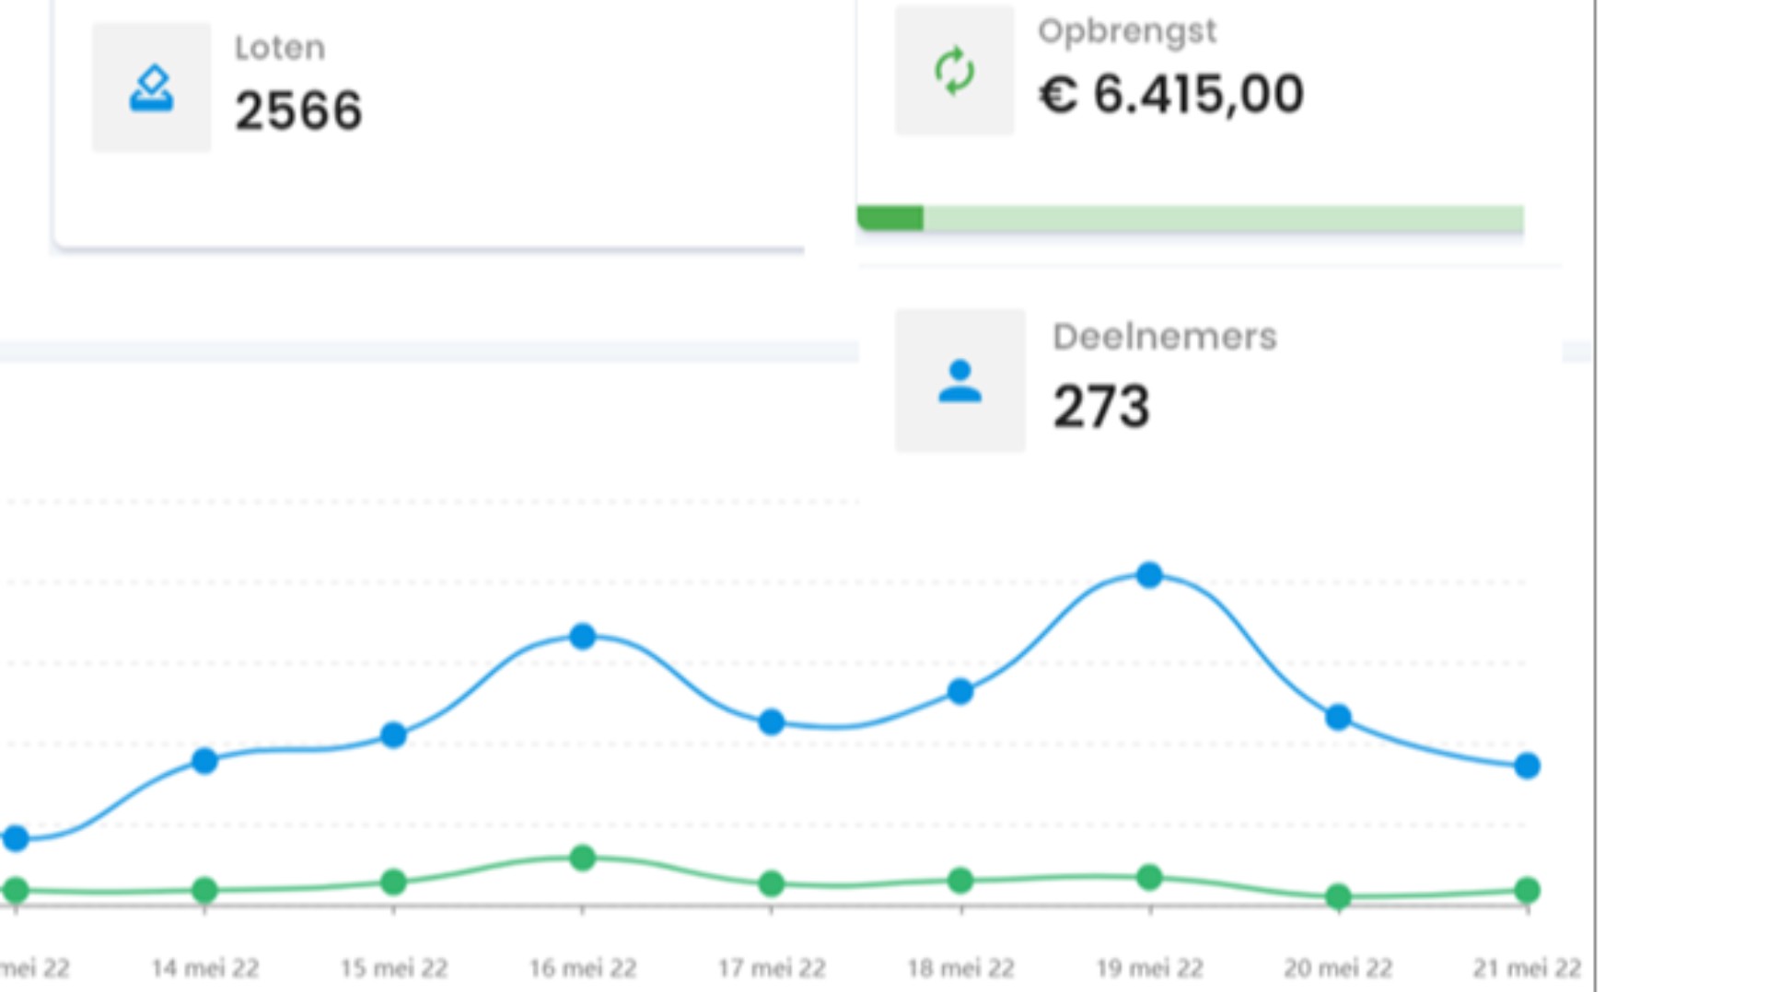Select green data point for 19 mei 22
Screen dimensions: 1768x992
[x=1149, y=878]
